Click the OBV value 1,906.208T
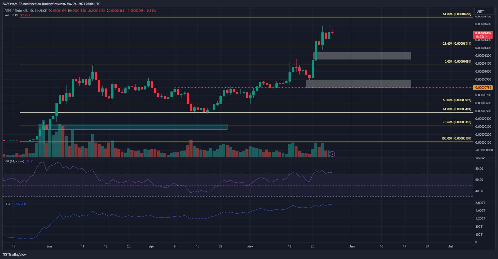498x259 pixels. (x=20, y=204)
